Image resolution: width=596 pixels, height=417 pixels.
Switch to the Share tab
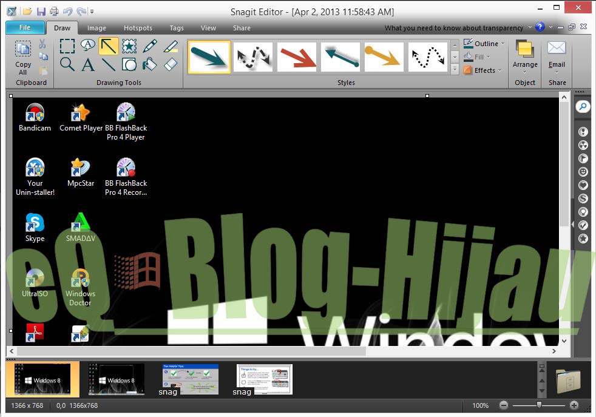242,28
